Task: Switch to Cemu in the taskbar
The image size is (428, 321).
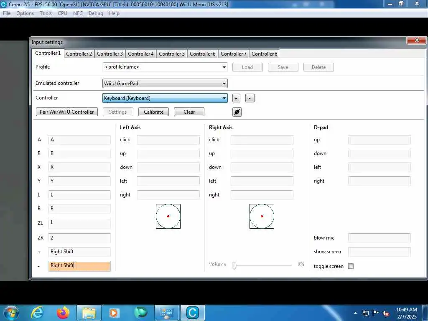Action: click(x=192, y=313)
